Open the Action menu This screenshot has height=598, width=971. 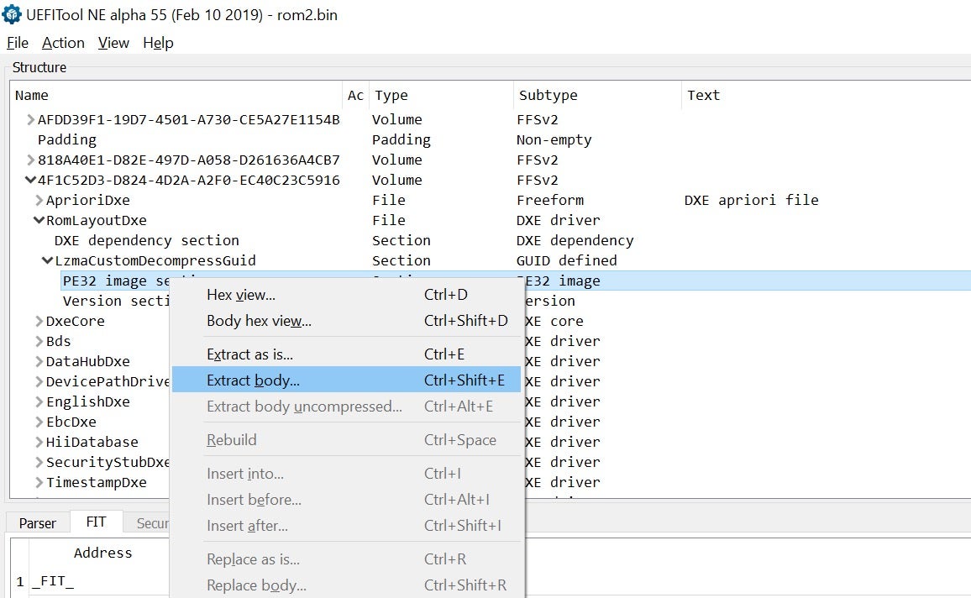63,43
